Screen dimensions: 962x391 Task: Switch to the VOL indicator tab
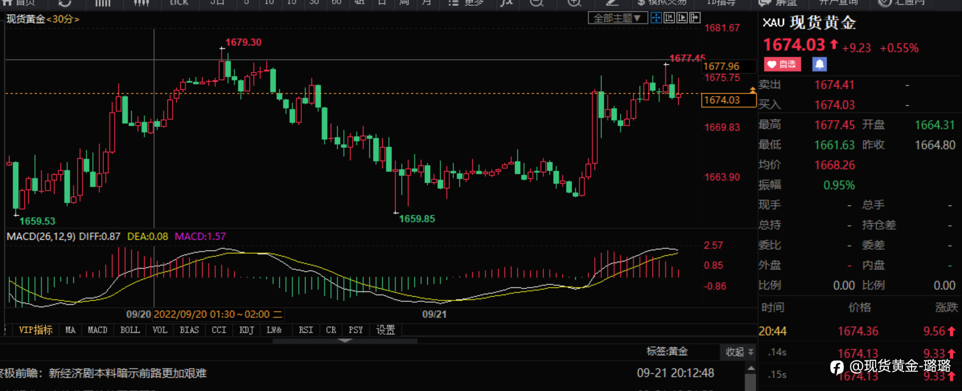point(160,330)
